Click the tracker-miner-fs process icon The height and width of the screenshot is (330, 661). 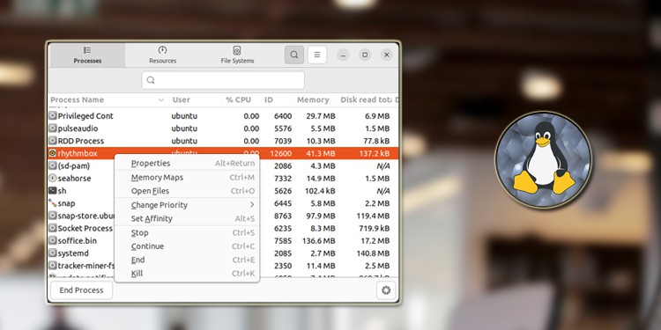[x=53, y=266]
